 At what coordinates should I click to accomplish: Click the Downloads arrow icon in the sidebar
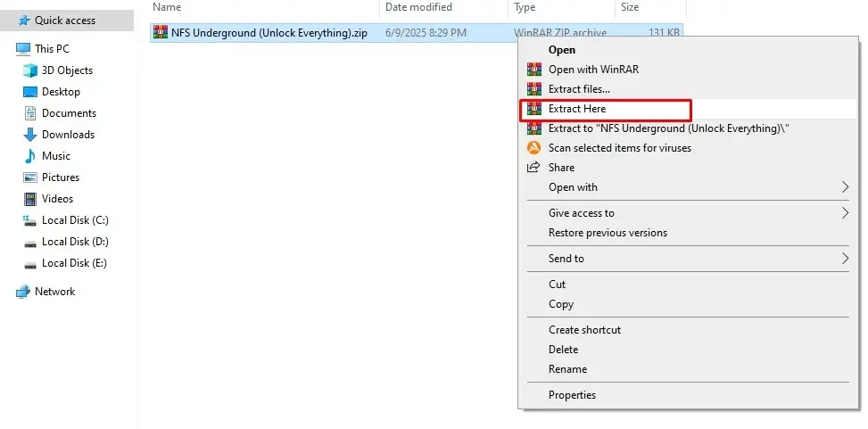(x=30, y=135)
